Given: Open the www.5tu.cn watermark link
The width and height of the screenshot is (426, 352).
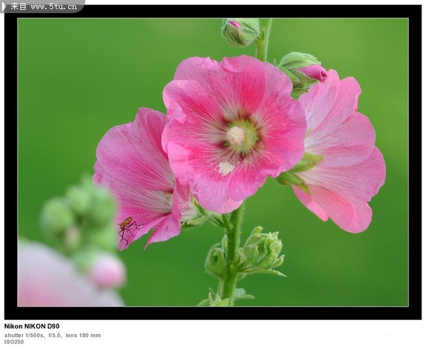Looking at the screenshot, I should coord(55,7).
